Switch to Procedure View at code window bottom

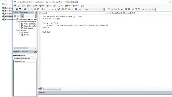39,88
